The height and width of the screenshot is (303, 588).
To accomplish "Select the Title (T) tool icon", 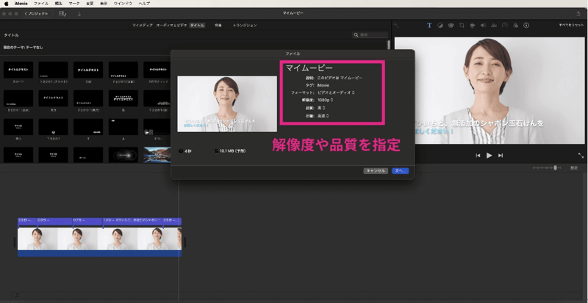I will (429, 25).
